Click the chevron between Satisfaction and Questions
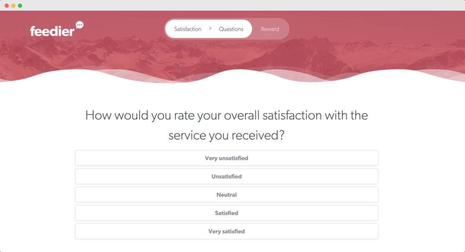The width and height of the screenshot is (465, 252). [x=210, y=29]
